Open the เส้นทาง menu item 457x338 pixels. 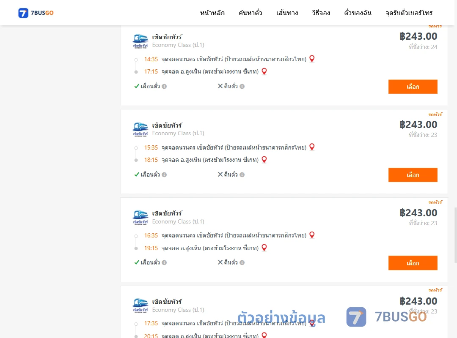tap(287, 13)
